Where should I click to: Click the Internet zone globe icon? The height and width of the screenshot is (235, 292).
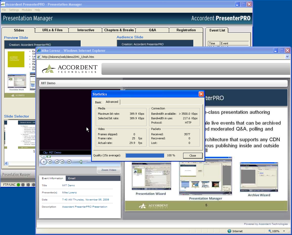[229, 231]
